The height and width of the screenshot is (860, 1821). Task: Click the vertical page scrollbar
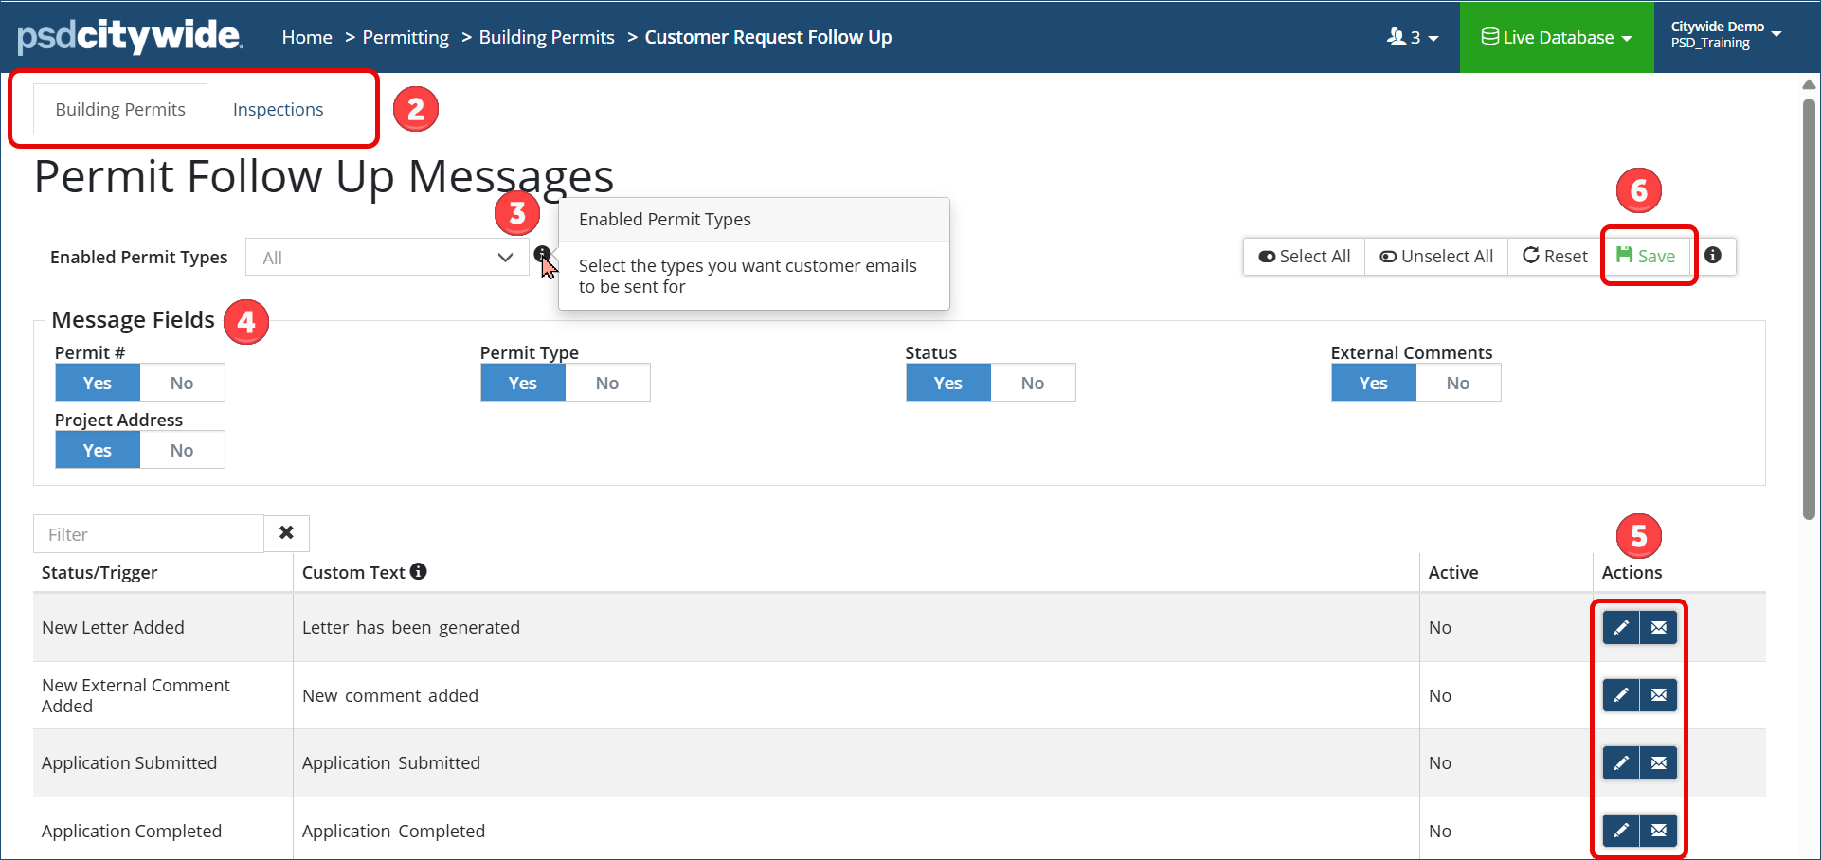click(1808, 303)
